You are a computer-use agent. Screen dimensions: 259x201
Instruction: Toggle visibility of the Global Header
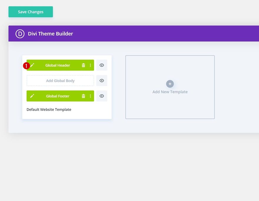tap(102, 65)
